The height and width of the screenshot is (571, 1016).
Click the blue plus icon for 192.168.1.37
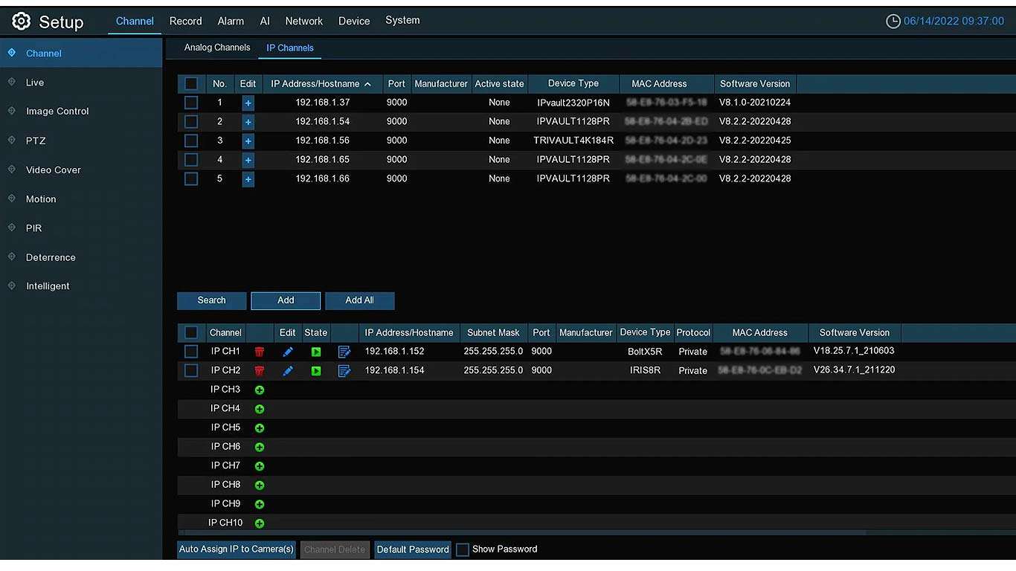click(248, 103)
